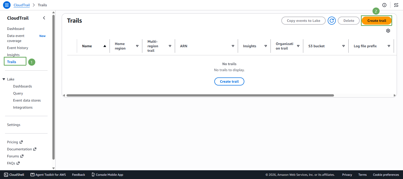Click the sidebar vertical scrollbar
Image resolution: width=403 pixels, height=179 pixels.
pos(53,87)
